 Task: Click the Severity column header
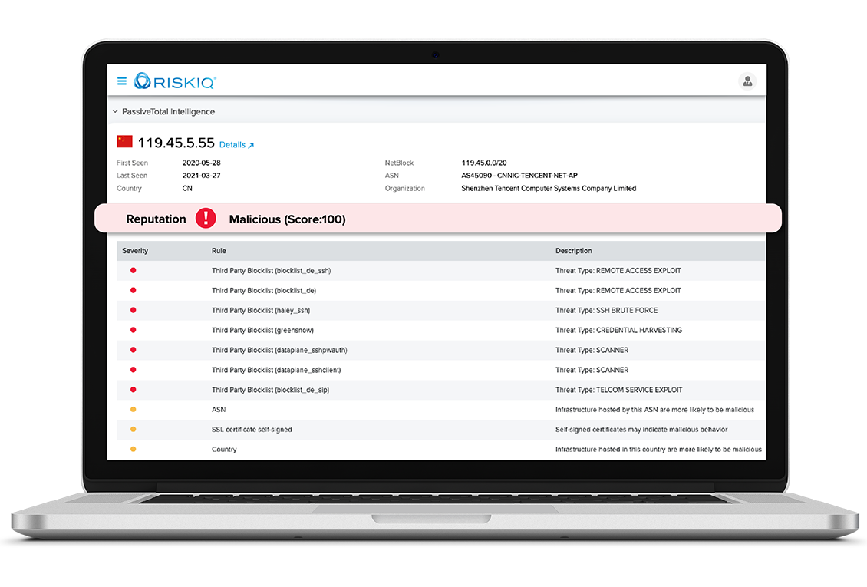135,251
